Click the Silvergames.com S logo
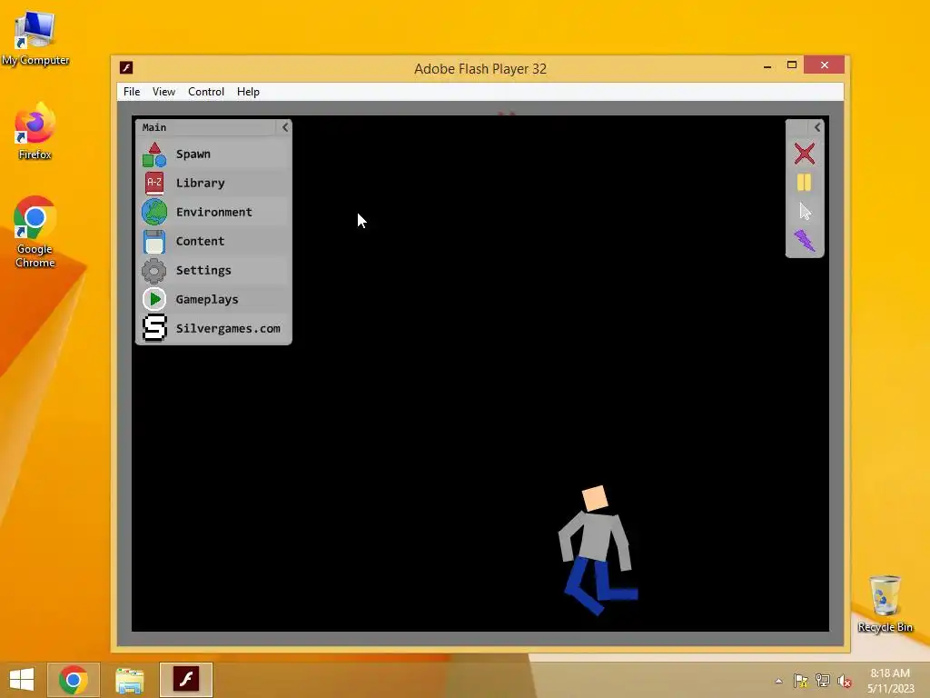Viewport: 930px width, 698px height. tap(154, 328)
